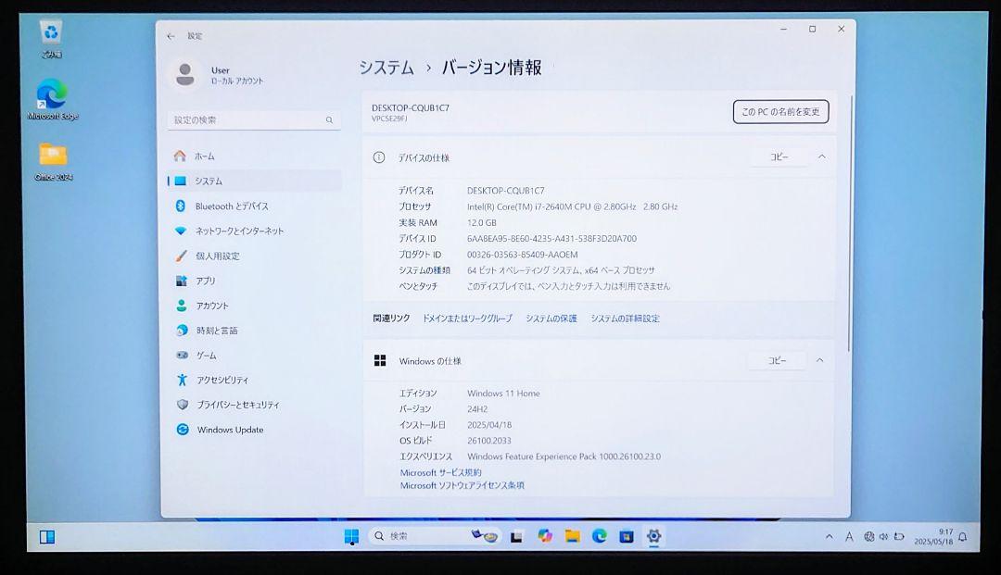Toggle the IME input mode A indicator
The image size is (1001, 575).
coord(849,537)
